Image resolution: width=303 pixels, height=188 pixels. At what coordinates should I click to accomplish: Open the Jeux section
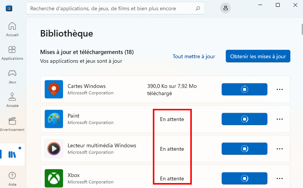(12, 76)
